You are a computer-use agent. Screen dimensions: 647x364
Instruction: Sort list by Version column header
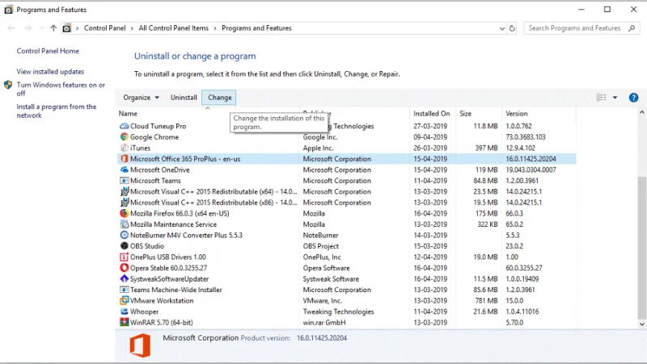[x=517, y=114]
